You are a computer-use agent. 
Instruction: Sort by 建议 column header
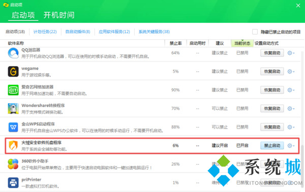(220, 43)
